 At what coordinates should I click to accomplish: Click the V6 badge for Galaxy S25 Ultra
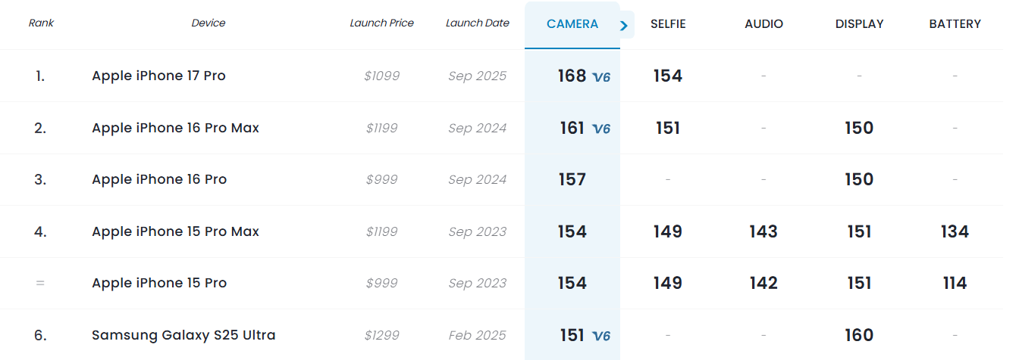[601, 336]
